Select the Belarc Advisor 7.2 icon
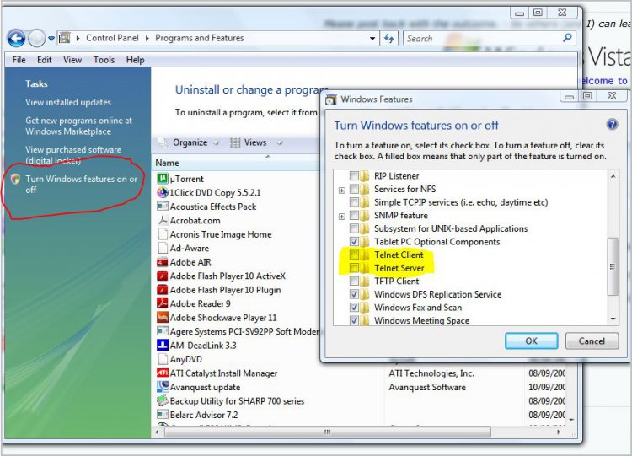The height and width of the screenshot is (456, 632). pyautogui.click(x=163, y=414)
